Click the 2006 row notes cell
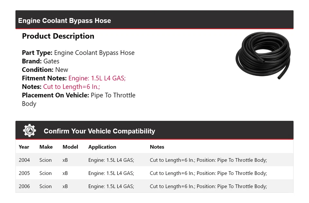 tap(208, 186)
